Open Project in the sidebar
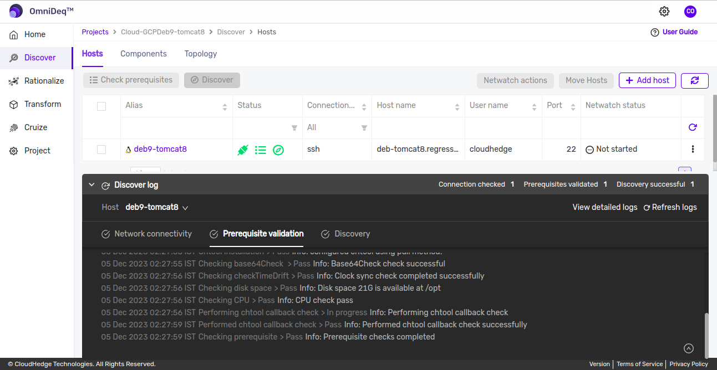 [x=37, y=151]
